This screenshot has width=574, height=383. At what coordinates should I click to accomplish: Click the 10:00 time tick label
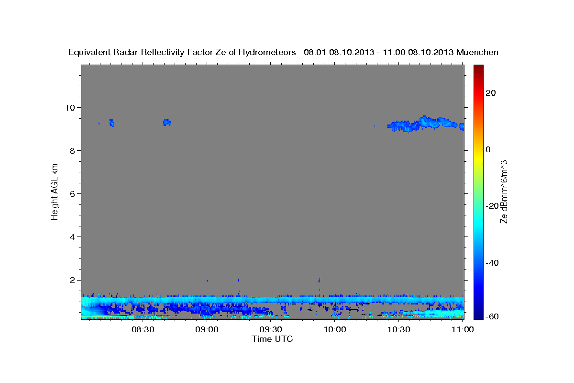click(x=335, y=330)
